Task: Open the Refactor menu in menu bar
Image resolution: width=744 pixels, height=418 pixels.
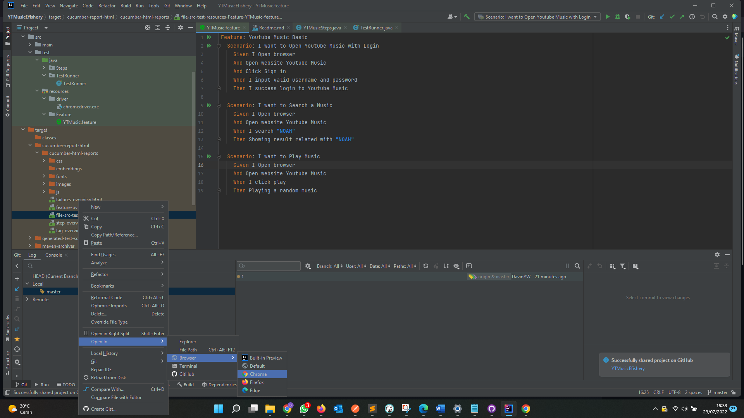Action: [x=107, y=6]
